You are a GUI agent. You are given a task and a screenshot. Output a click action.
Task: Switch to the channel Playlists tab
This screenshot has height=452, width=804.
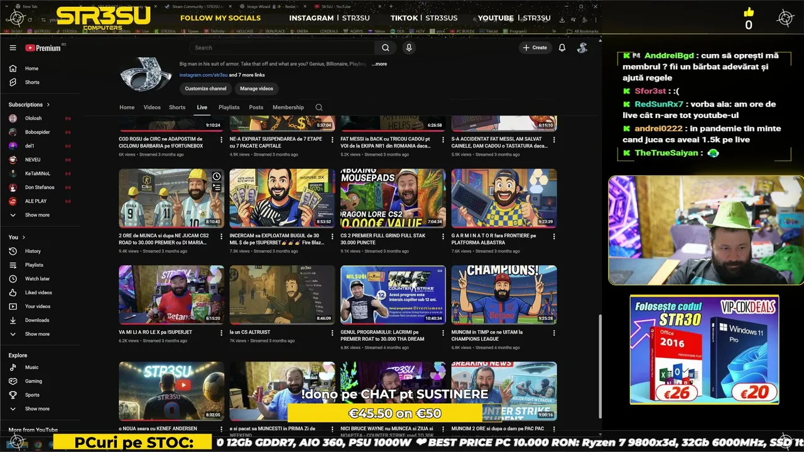click(229, 107)
